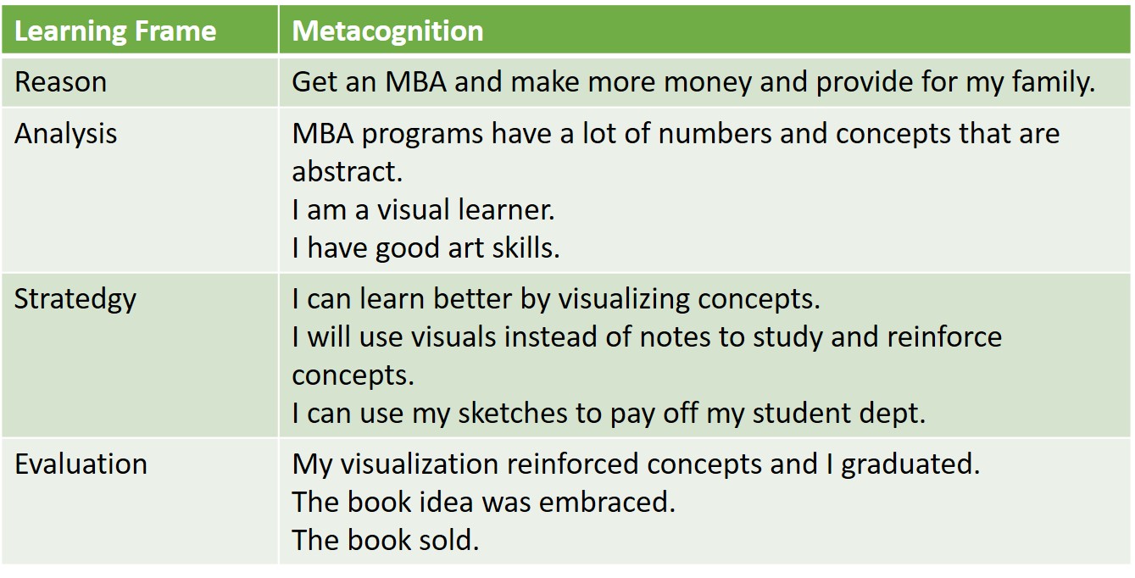Click the word "abstract." in the Analysis row
Viewport: 1135px width, 578px height.
coord(347,171)
